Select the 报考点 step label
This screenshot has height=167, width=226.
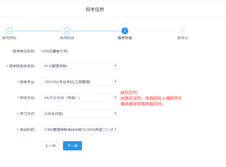[x=183, y=38]
